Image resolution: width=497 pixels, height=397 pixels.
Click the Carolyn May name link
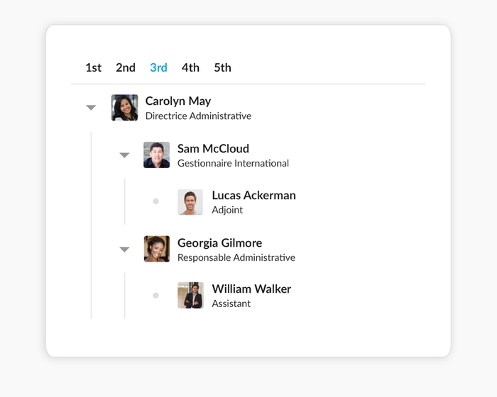[178, 101]
